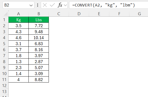Click the Enter checkmark formula icon
148x97 pixels.
click(x=52, y=5)
